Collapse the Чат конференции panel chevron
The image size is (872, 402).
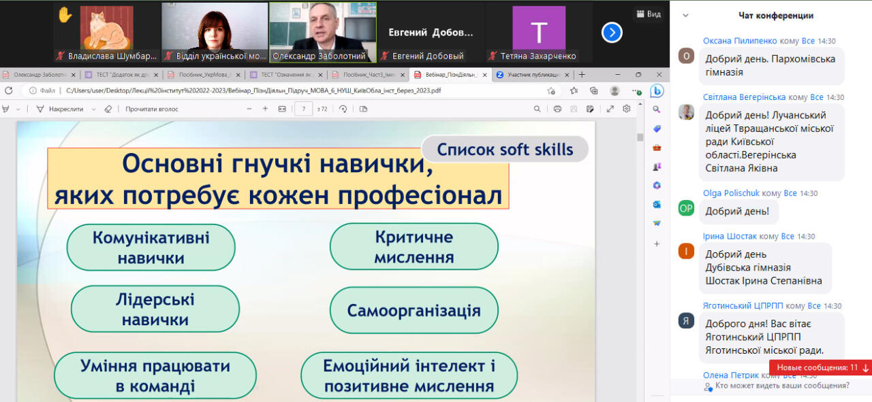685,15
